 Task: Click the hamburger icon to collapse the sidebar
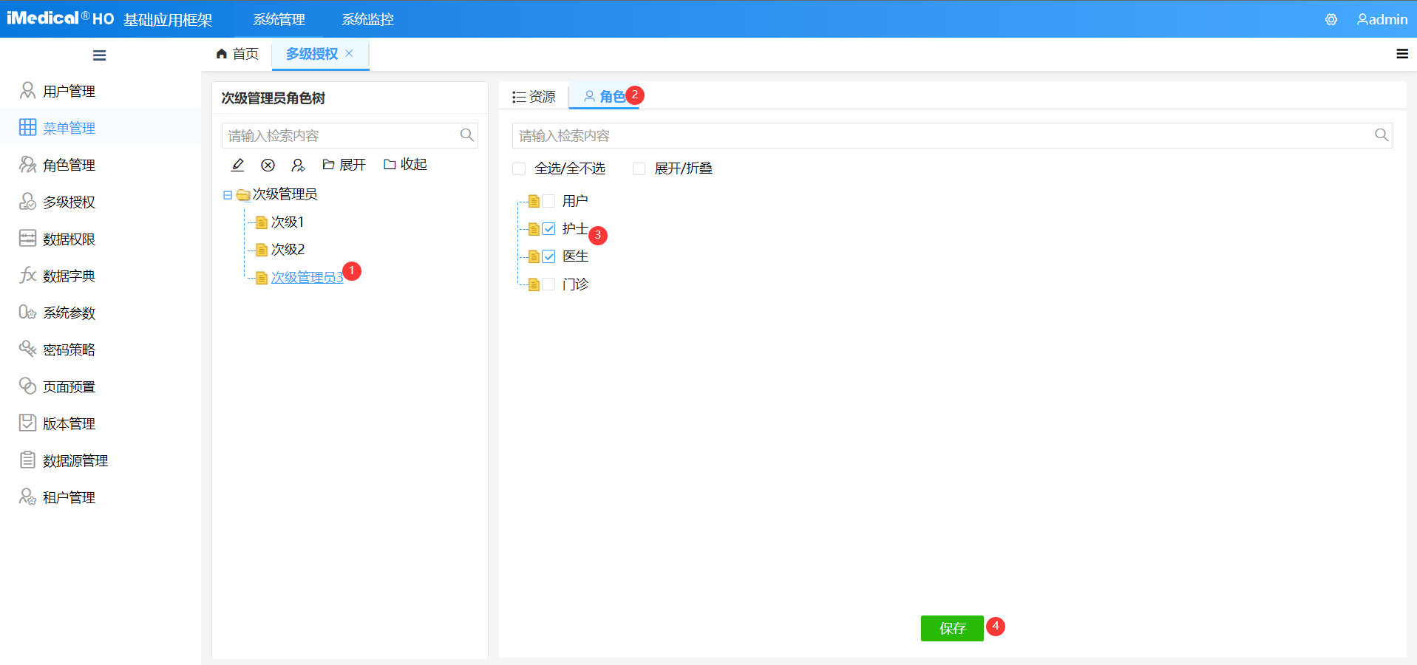pyautogui.click(x=99, y=55)
